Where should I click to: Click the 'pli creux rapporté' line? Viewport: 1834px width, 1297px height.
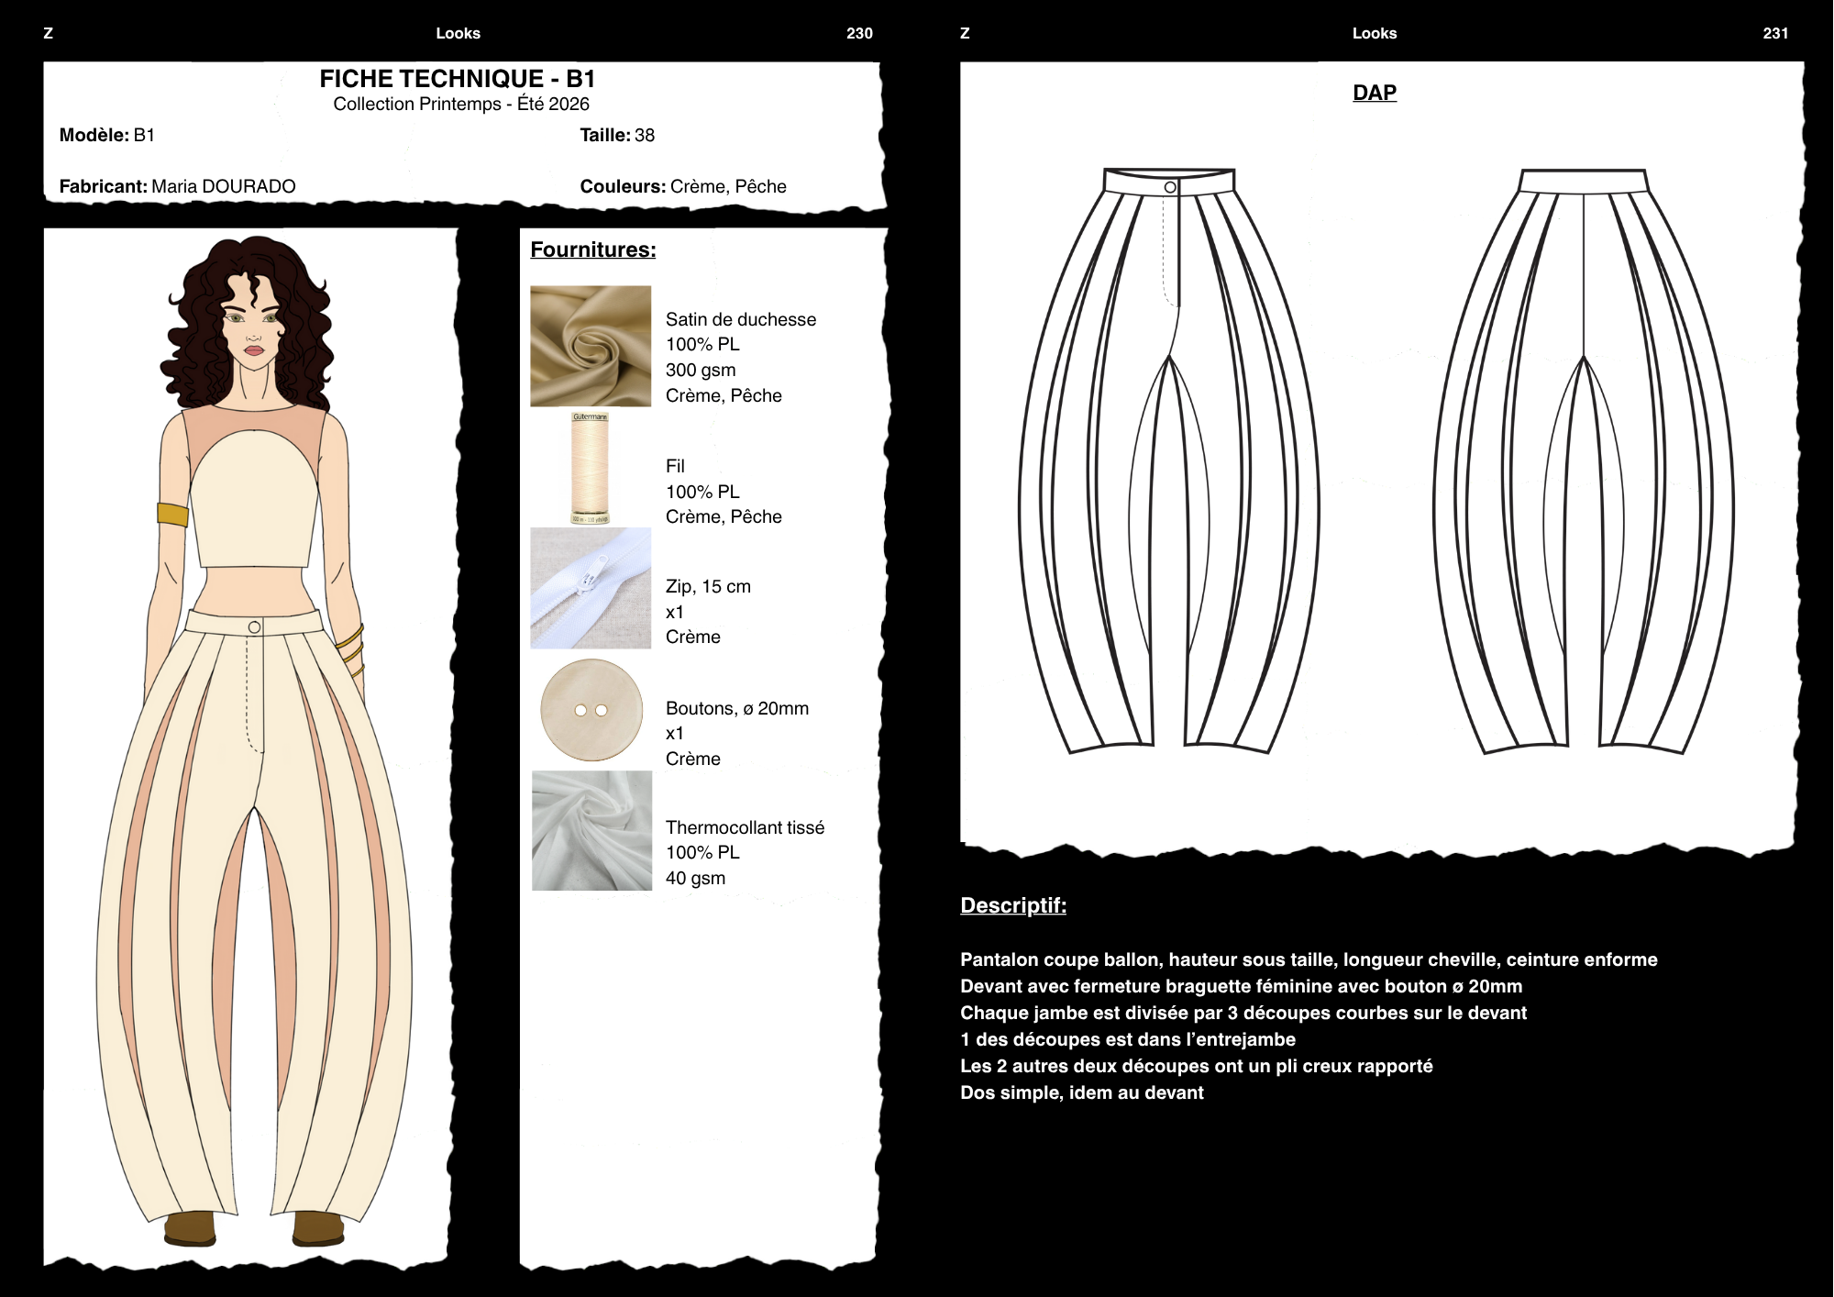[x=1197, y=1066]
